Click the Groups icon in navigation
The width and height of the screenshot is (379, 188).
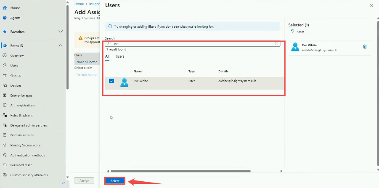tap(5, 76)
